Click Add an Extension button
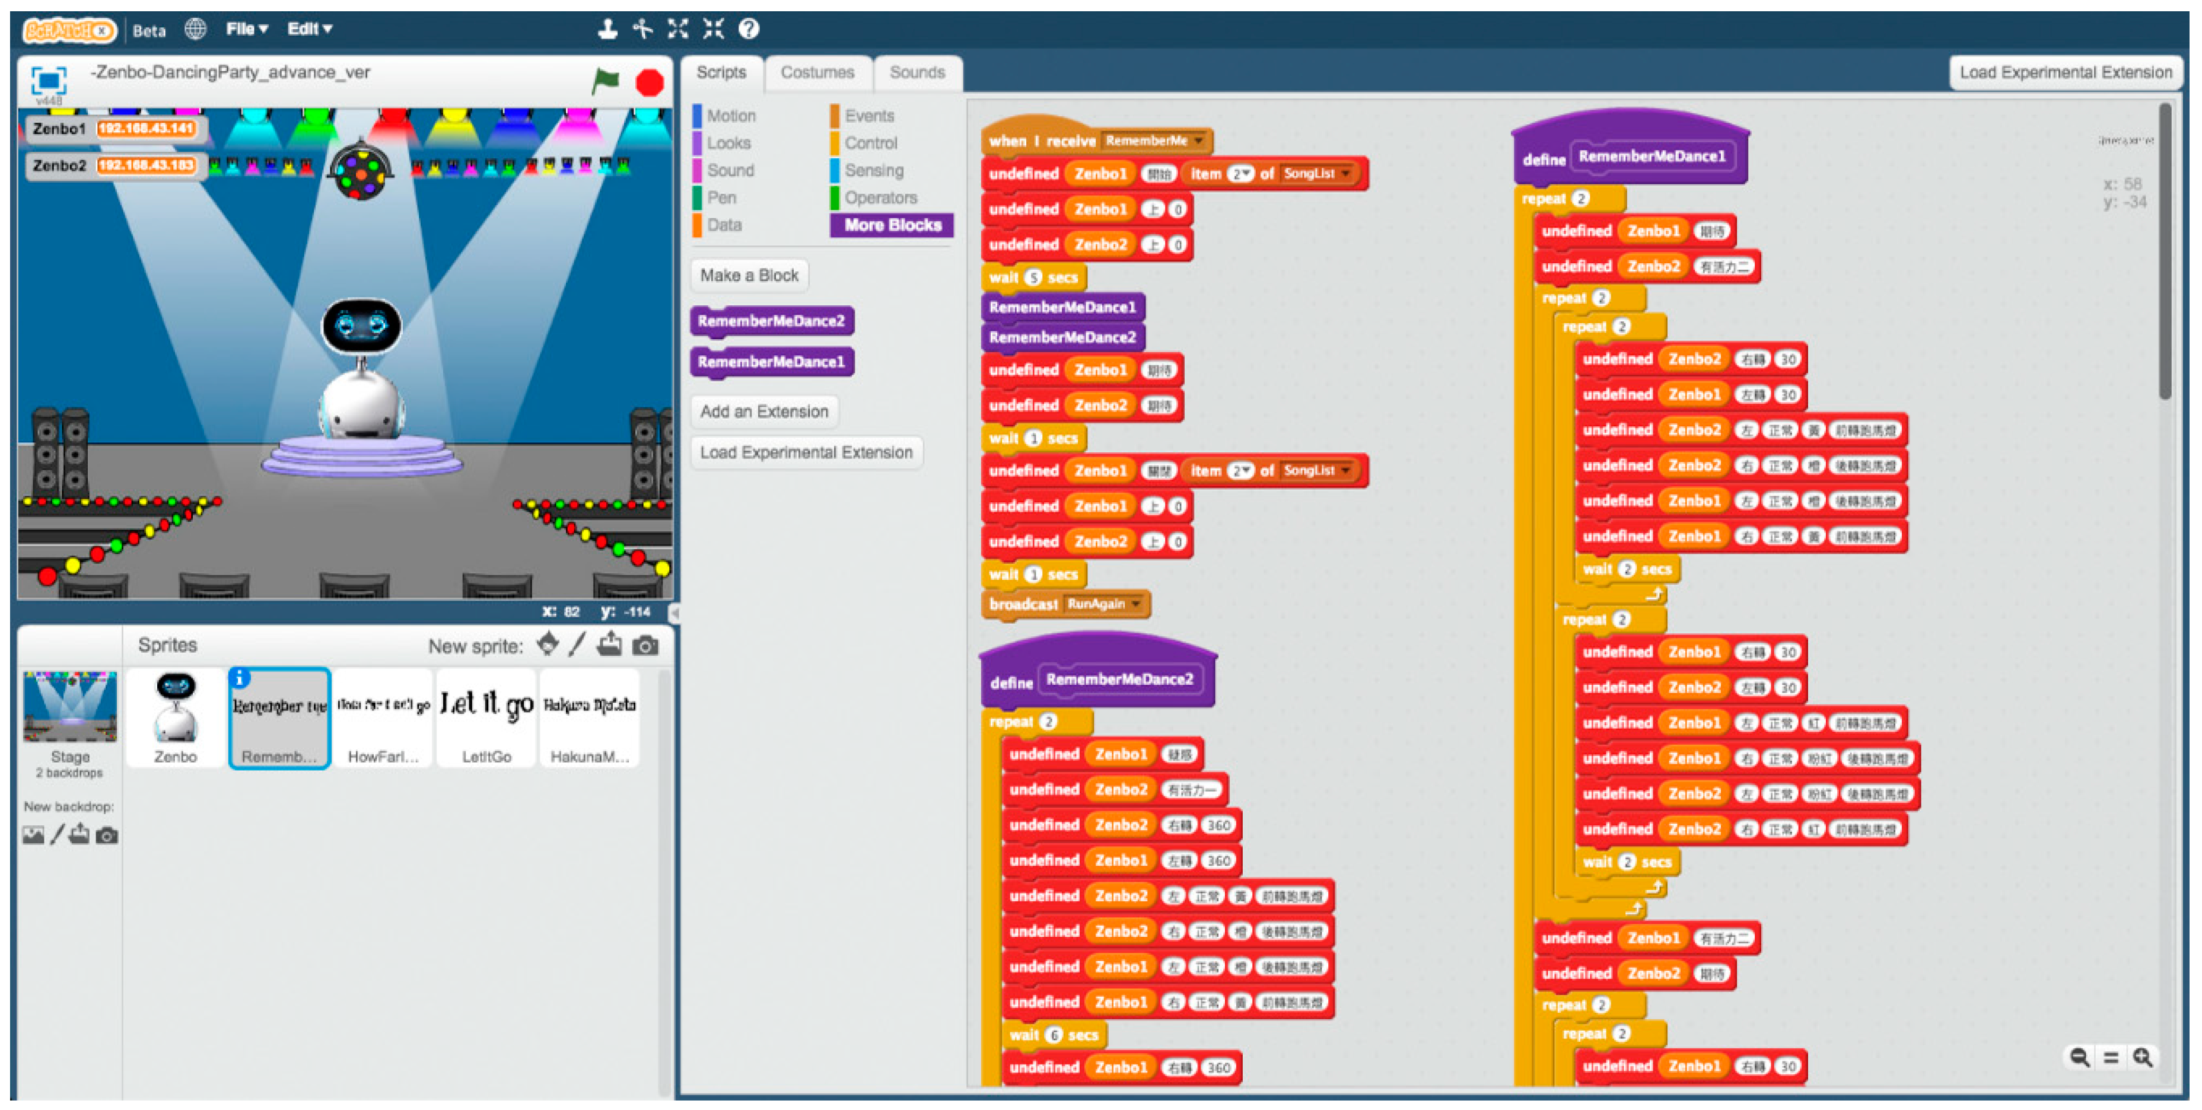Screen dimensions: 2202x1110 [763, 411]
